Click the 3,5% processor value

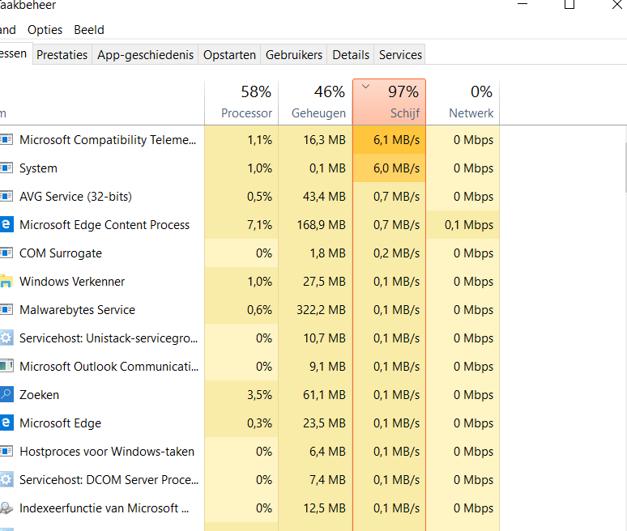coord(259,395)
